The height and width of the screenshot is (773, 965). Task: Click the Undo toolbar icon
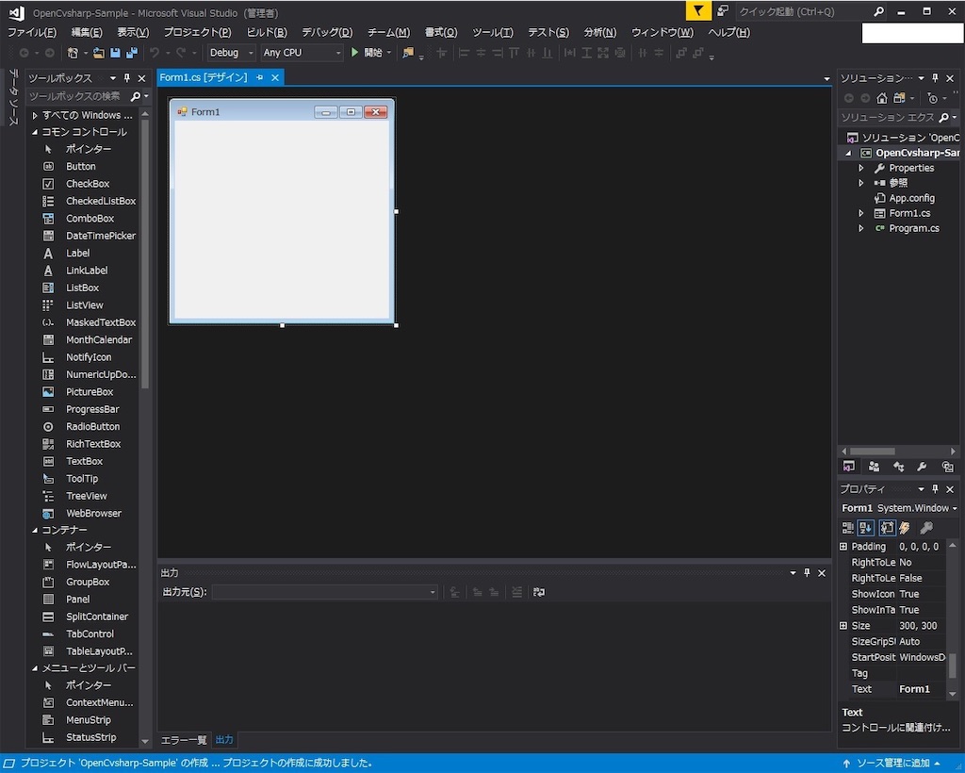155,53
